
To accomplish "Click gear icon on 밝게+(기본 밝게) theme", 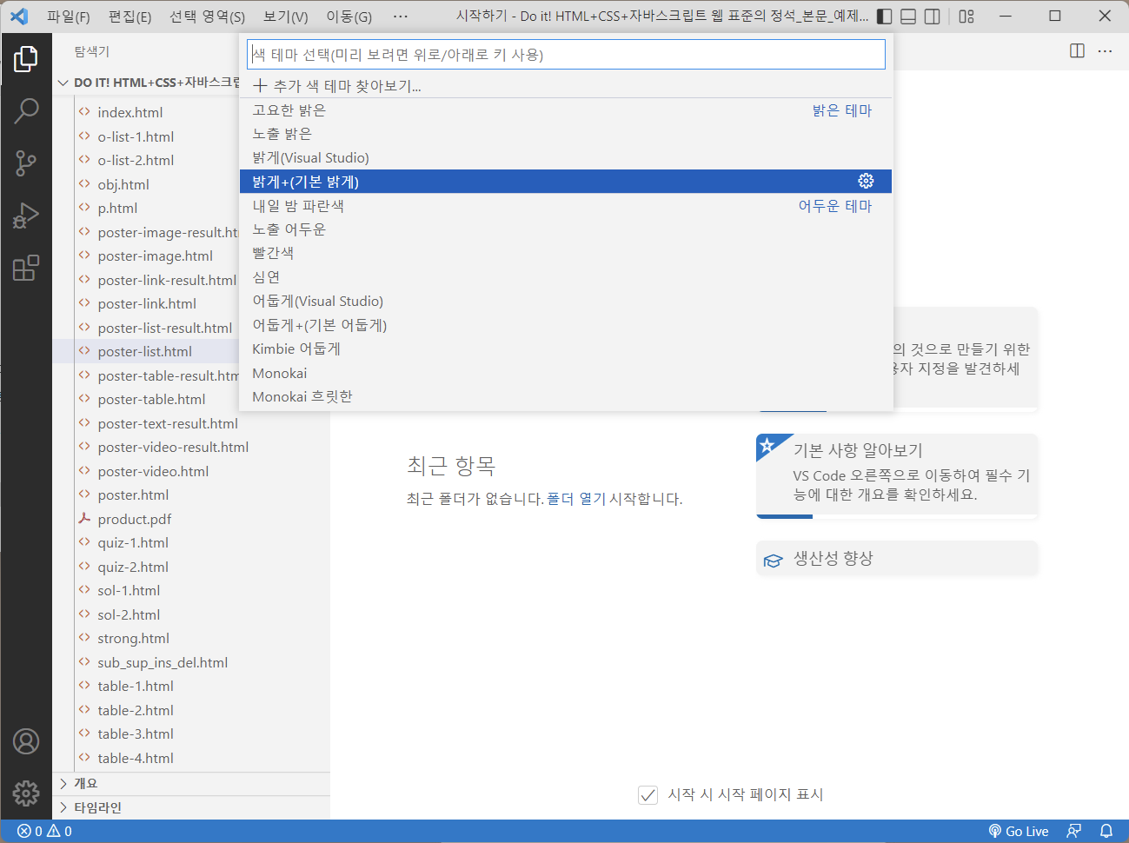I will coord(866,181).
